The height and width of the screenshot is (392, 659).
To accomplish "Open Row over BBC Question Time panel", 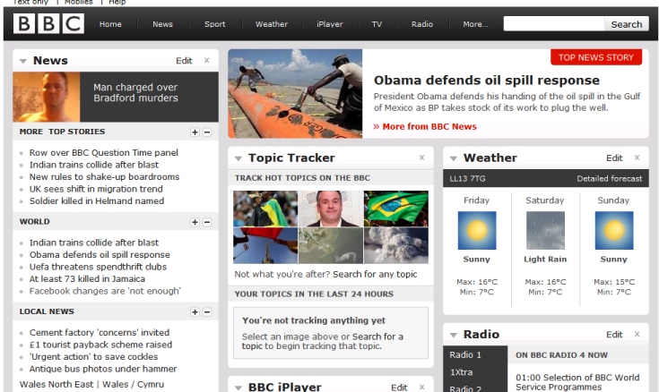I will tap(104, 153).
